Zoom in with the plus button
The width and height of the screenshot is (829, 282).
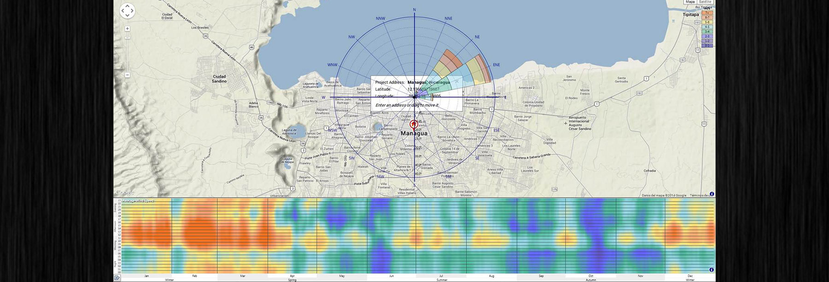pos(128,29)
